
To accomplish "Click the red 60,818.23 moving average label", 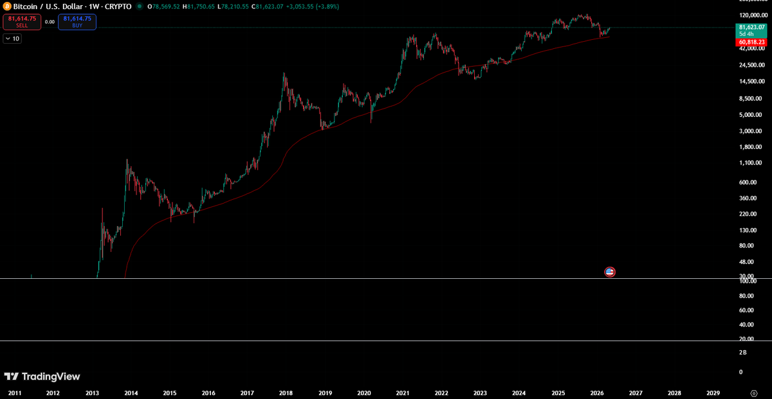I will [x=751, y=42].
